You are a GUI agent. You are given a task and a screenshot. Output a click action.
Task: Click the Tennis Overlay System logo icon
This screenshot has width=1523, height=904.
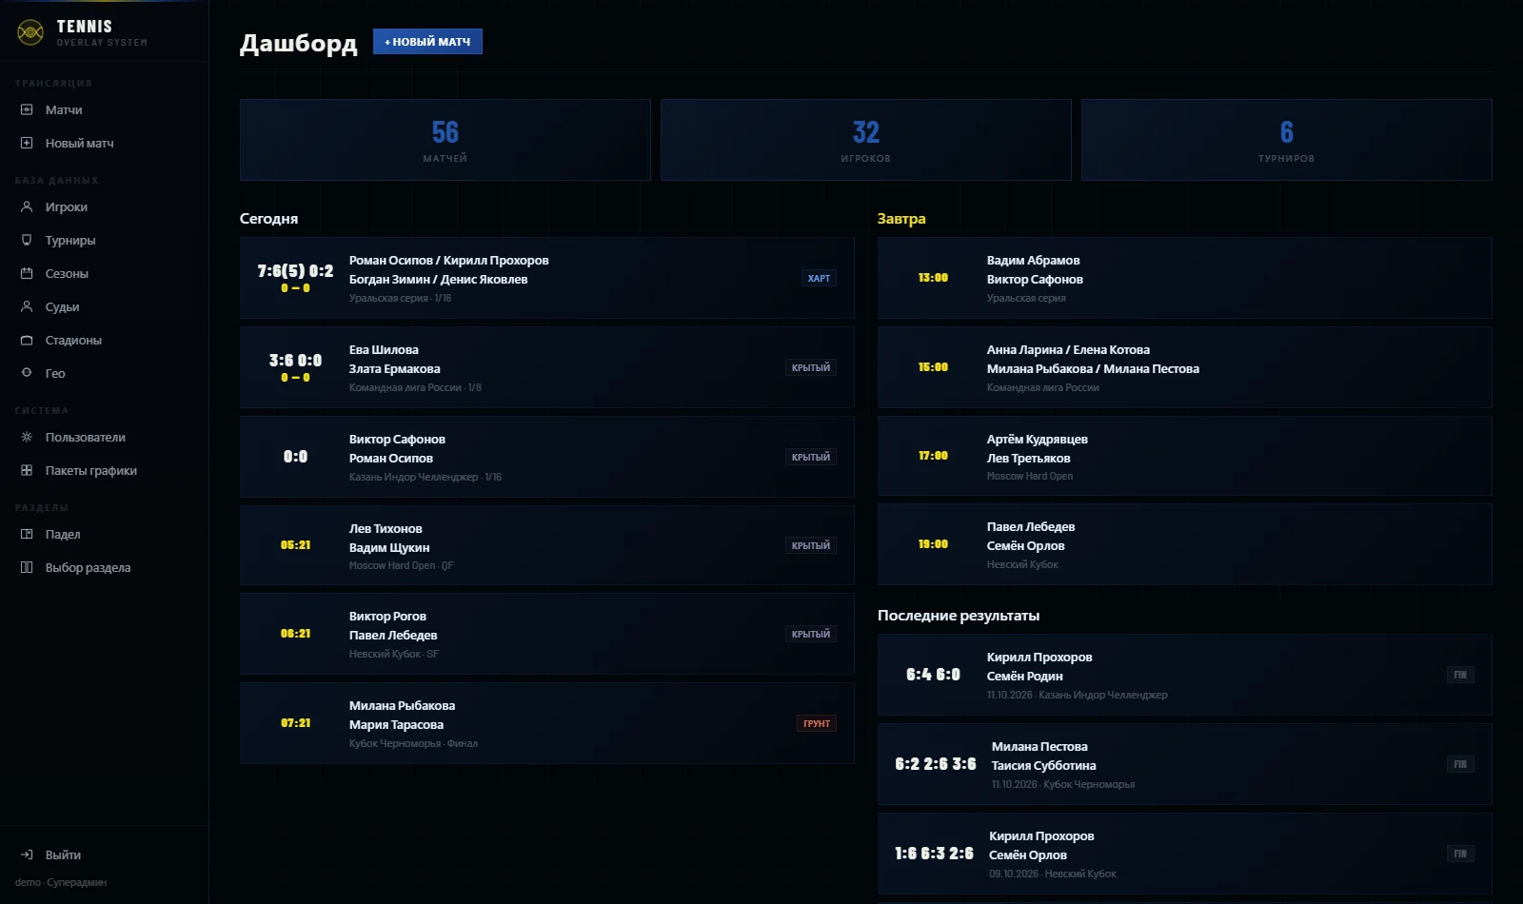30,32
